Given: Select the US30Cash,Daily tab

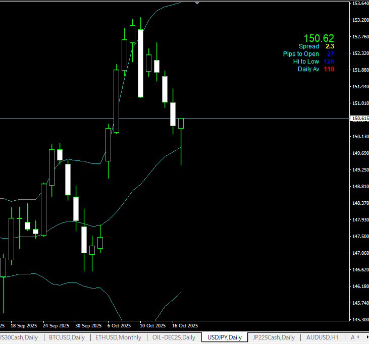Looking at the screenshot, I should click(19, 337).
